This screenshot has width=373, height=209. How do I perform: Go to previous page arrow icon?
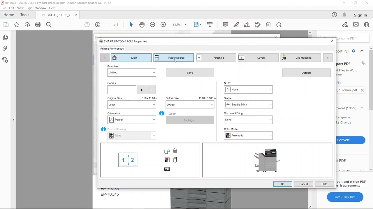[x=87, y=25]
